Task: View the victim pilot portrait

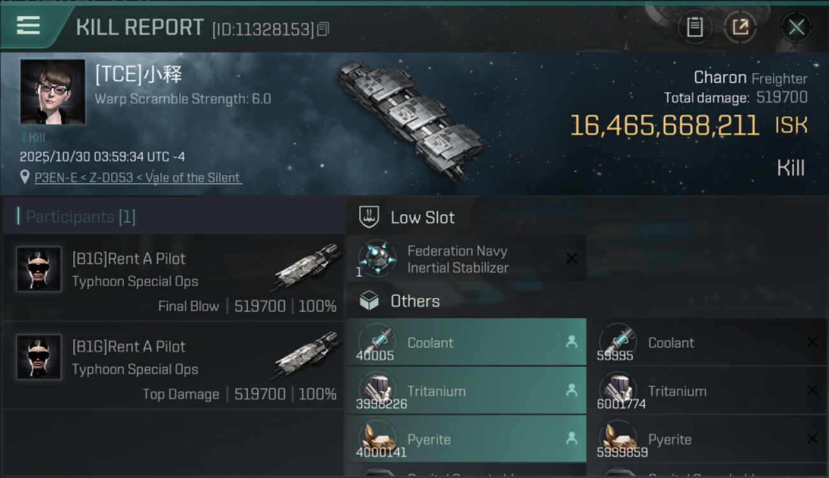Action: pos(52,92)
